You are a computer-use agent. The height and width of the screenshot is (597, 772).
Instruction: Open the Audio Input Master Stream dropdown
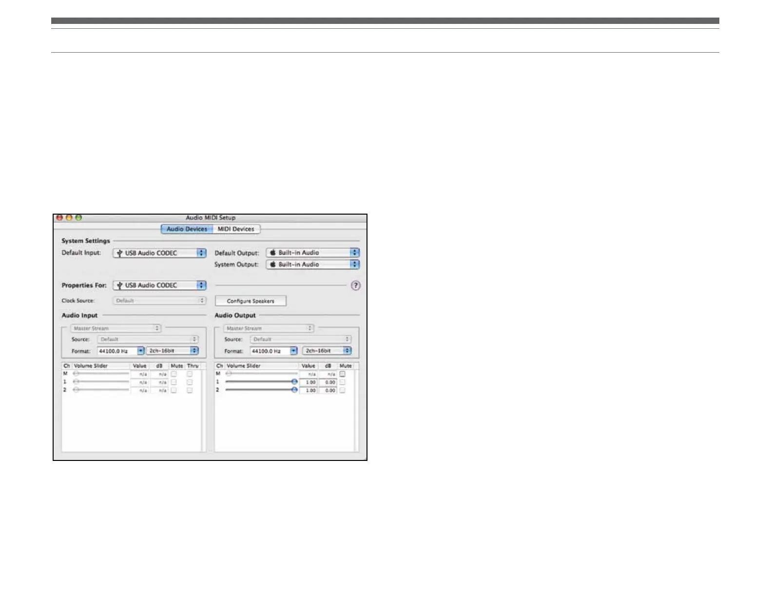coord(116,328)
